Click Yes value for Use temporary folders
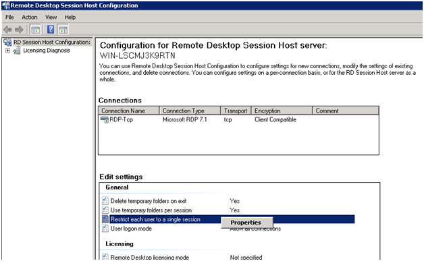The height and width of the screenshot is (261, 424). [234, 210]
